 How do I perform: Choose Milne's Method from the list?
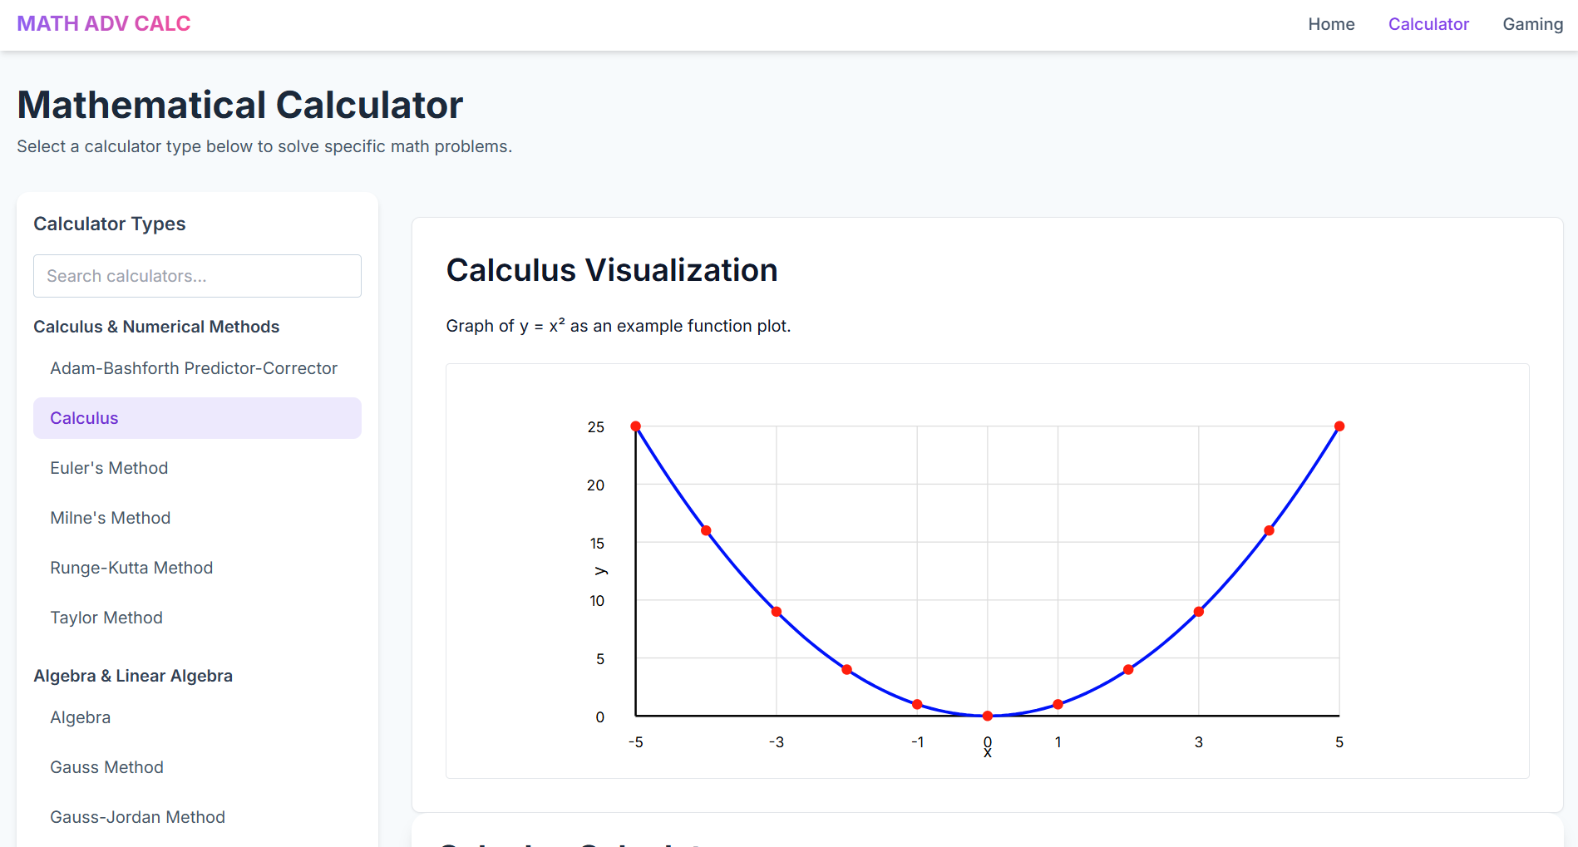(x=111, y=518)
